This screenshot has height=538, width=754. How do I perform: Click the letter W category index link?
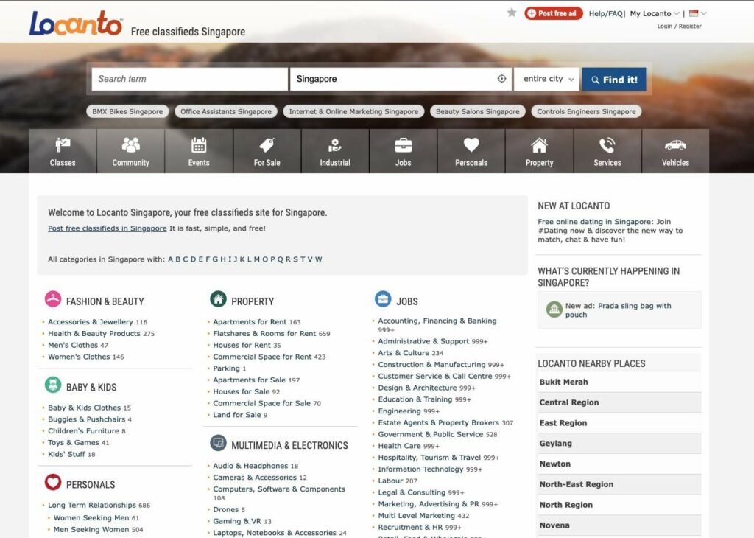[318, 259]
